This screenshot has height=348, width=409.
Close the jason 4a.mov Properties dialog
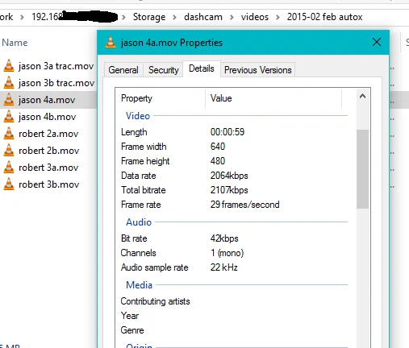(x=377, y=42)
